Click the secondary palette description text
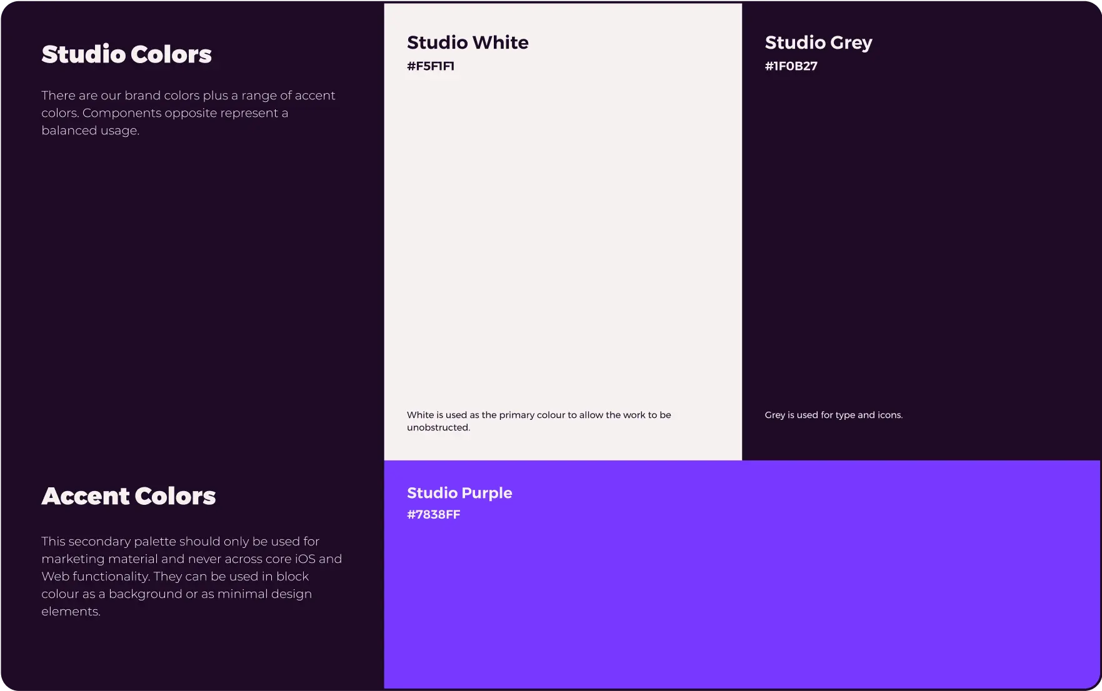This screenshot has width=1102, height=691. pyautogui.click(x=192, y=576)
